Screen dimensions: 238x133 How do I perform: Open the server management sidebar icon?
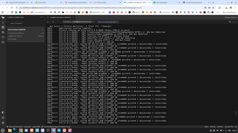click(3, 32)
